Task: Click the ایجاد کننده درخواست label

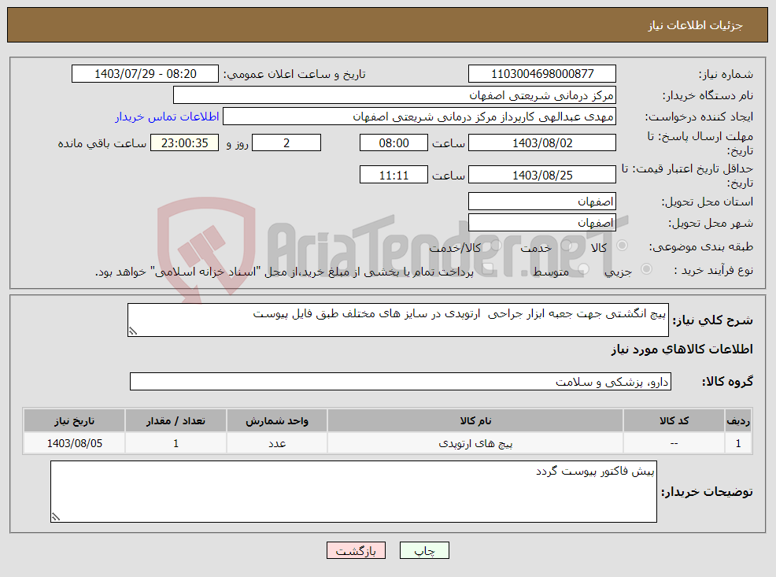Action: click(699, 117)
